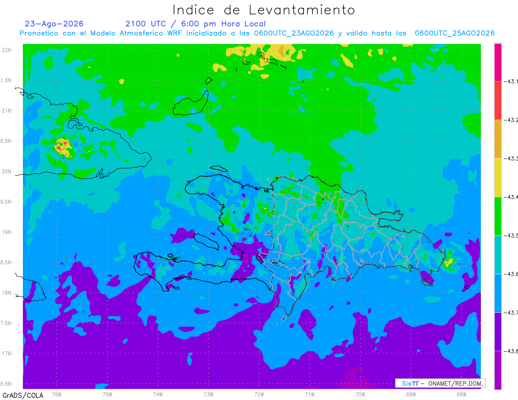Click the -43.8 colorbar value

pos(512,352)
